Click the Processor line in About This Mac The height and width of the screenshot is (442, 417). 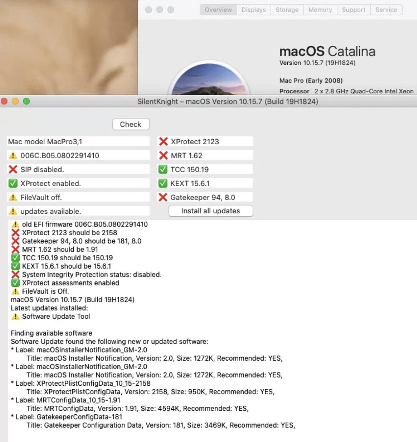tap(347, 91)
